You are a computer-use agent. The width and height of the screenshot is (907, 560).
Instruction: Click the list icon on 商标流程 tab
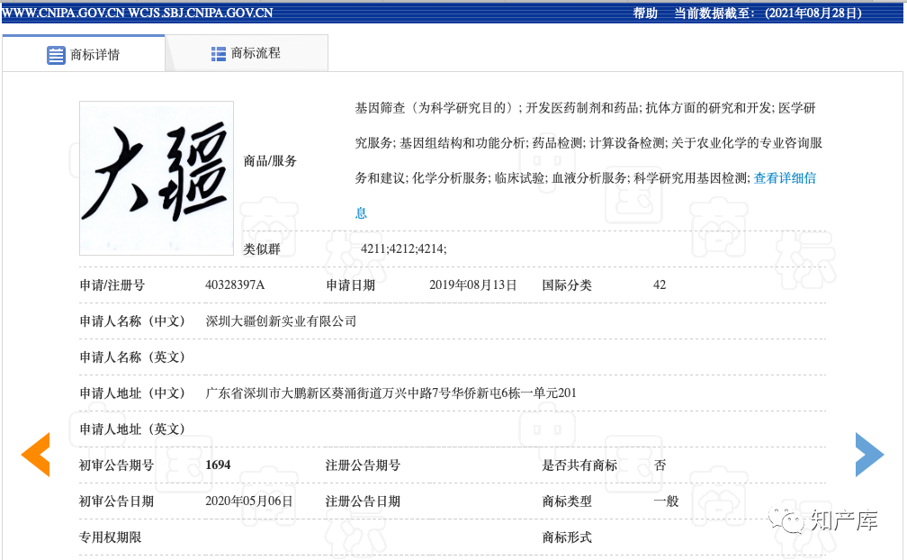tap(219, 54)
